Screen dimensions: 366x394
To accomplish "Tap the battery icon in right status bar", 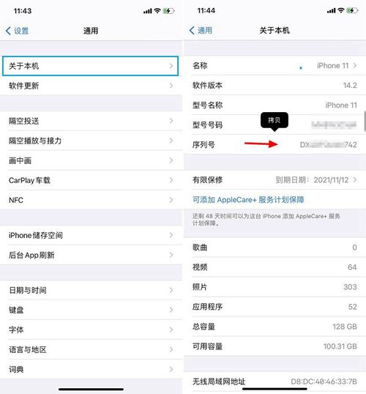I will coord(352,10).
